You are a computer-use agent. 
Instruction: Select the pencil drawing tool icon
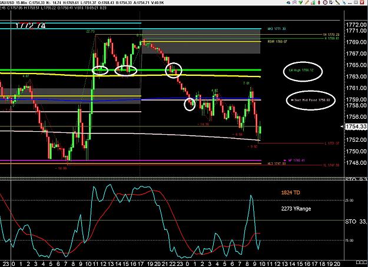pos(307,2)
